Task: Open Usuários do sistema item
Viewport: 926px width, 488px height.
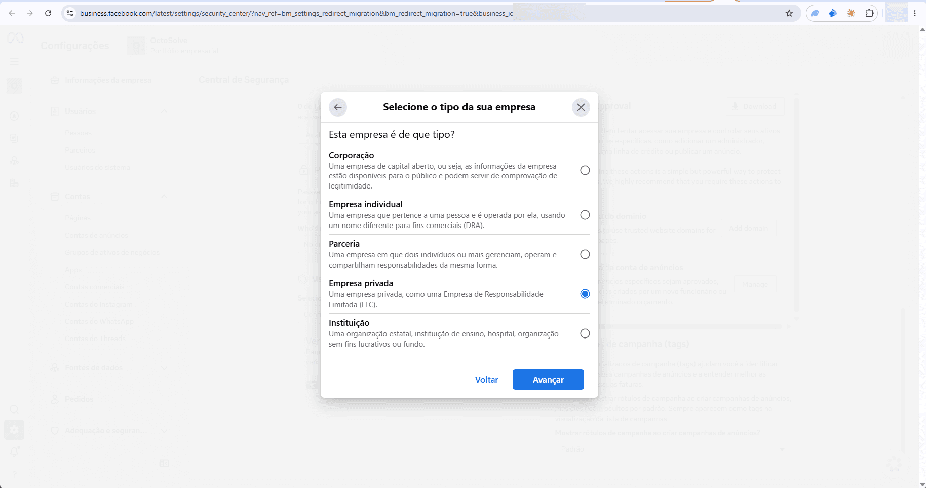Action: [97, 167]
